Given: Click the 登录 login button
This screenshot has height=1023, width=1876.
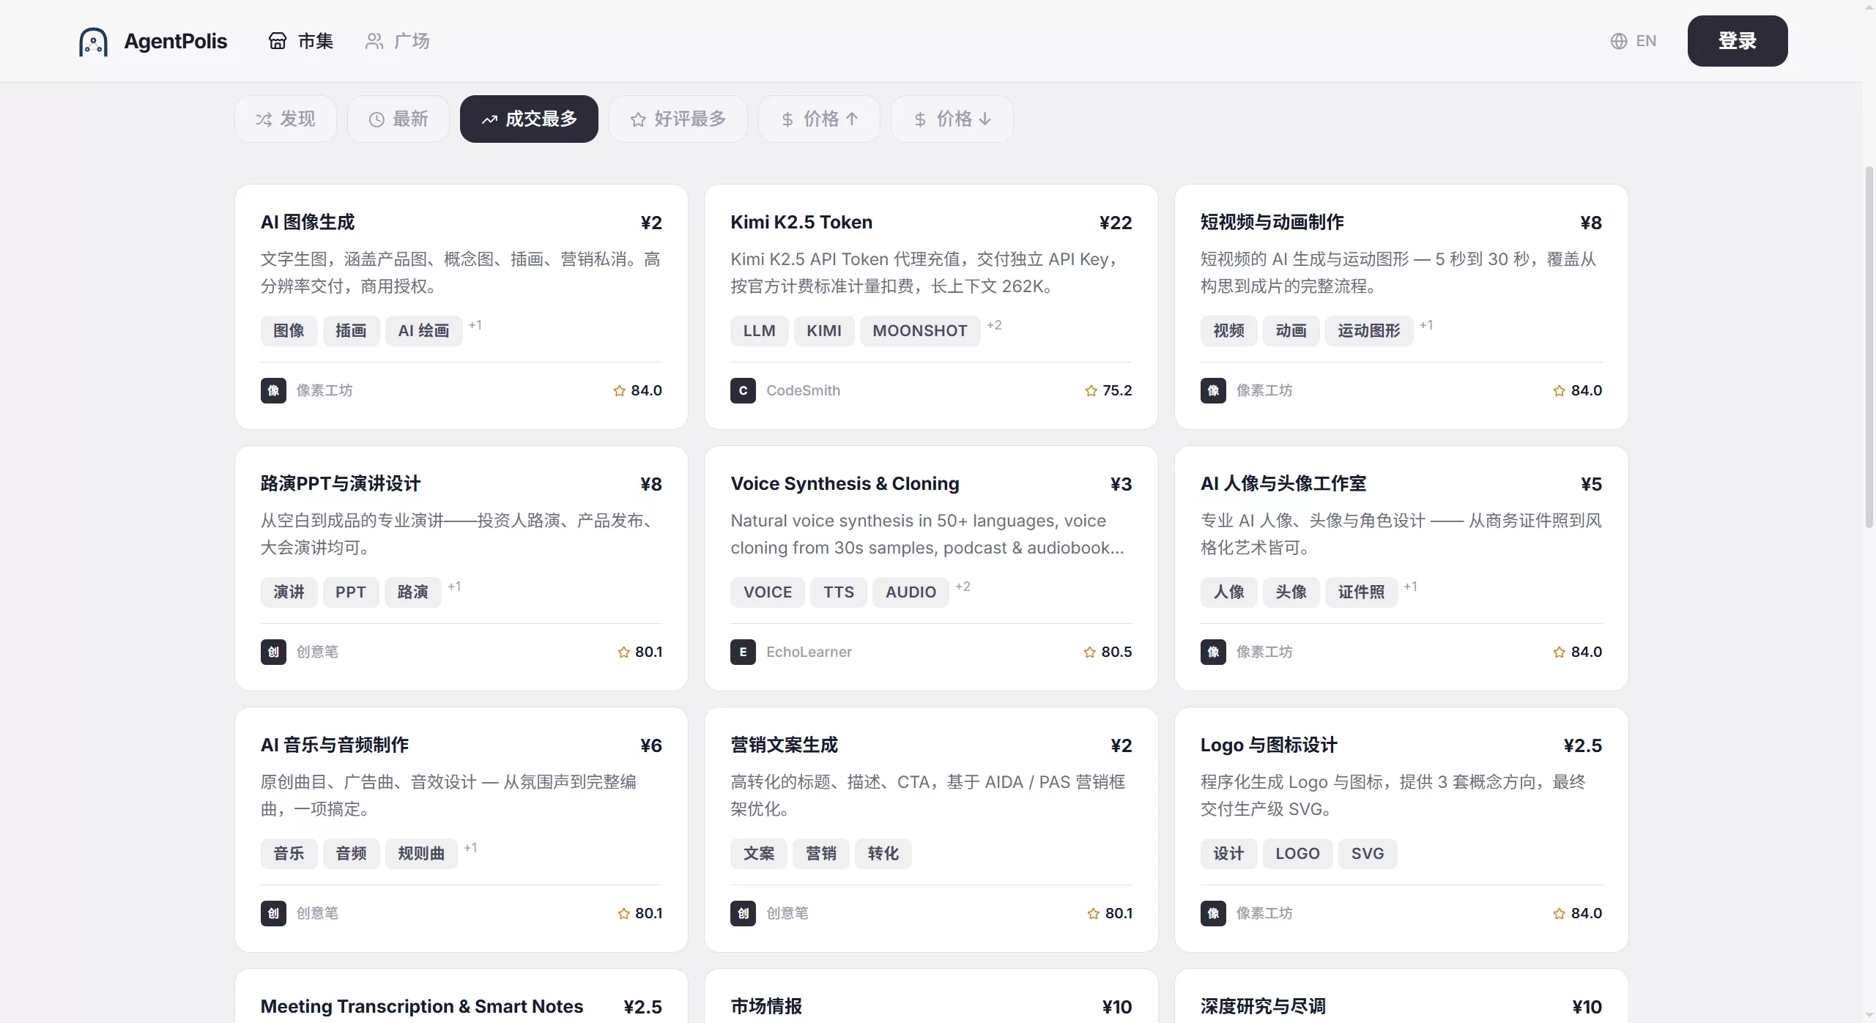Looking at the screenshot, I should tap(1737, 41).
